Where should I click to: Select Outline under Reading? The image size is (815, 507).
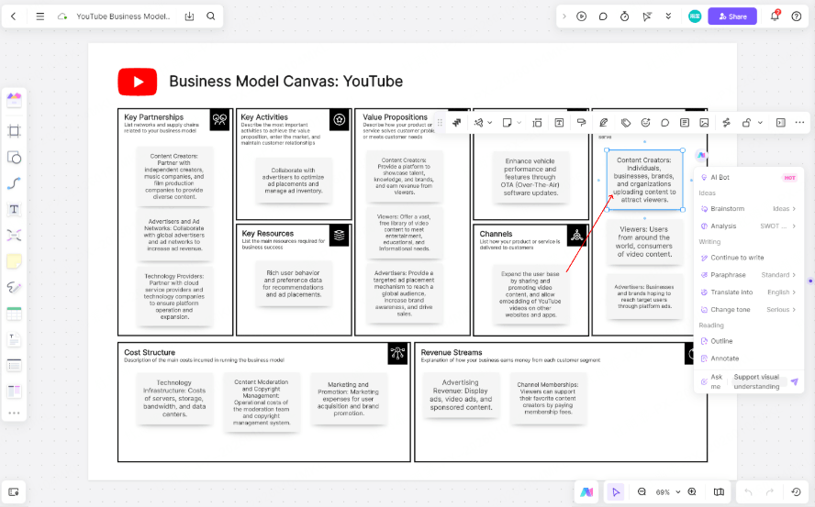[x=749, y=341]
